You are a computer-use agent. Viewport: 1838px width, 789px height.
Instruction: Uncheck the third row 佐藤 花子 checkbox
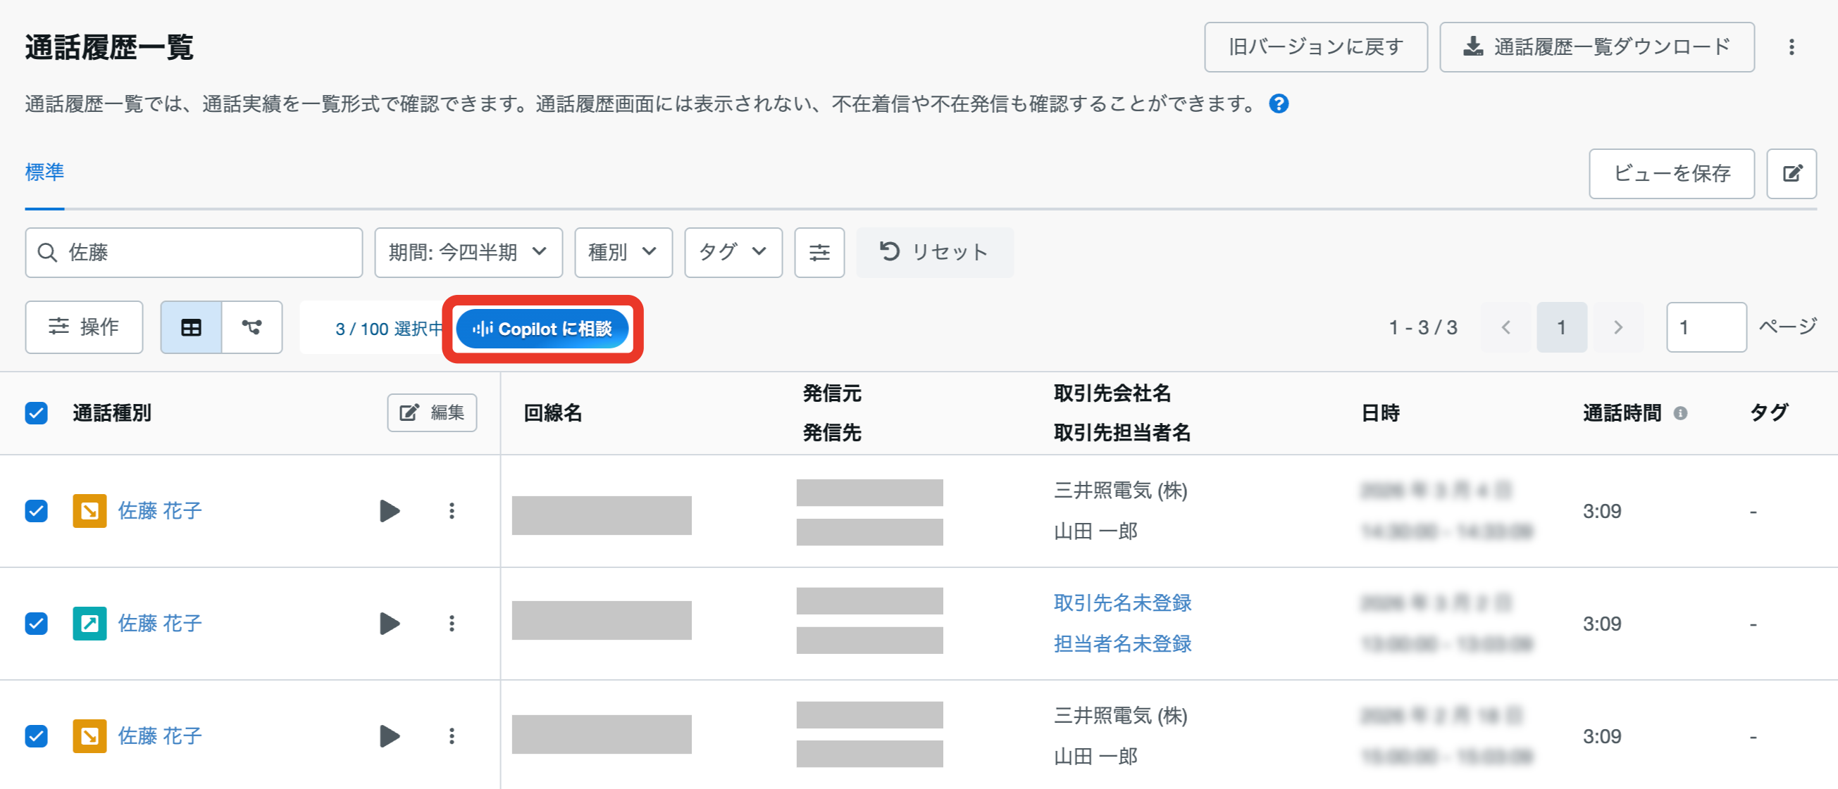[x=37, y=736]
